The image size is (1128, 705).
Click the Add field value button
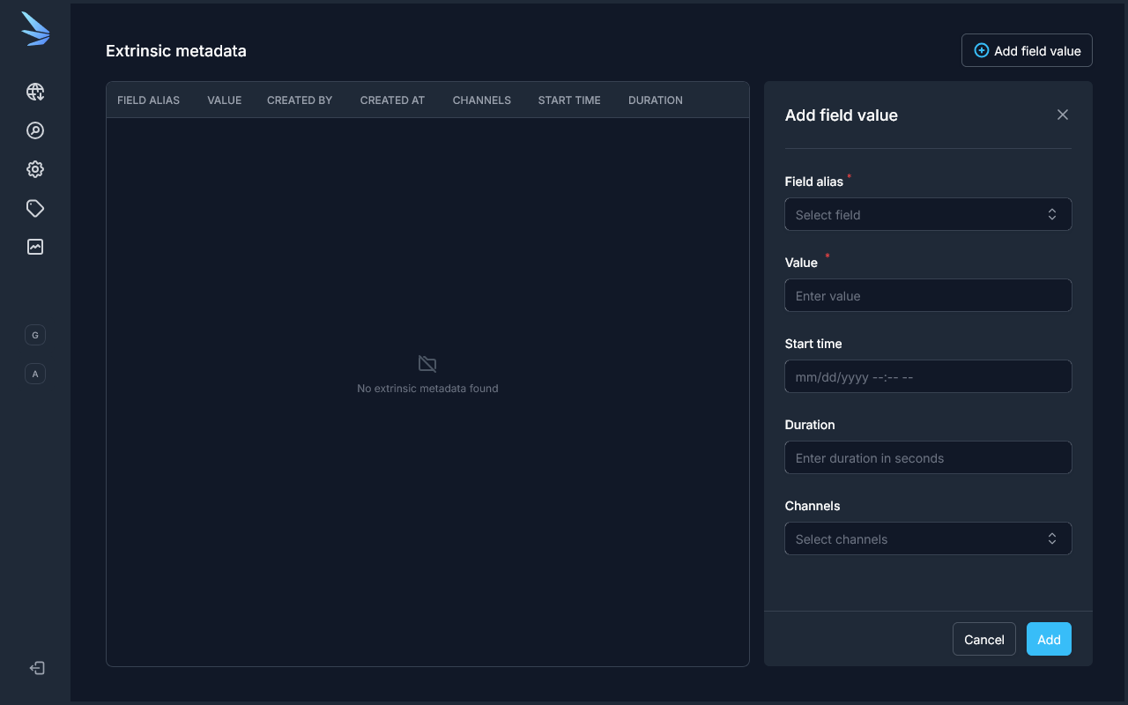pos(1027,50)
